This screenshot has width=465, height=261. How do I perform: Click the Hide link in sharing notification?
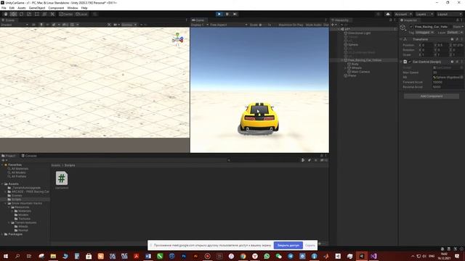310,245
